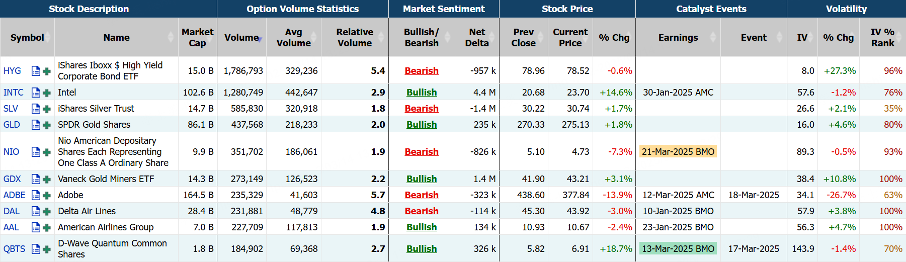This screenshot has width=906, height=262.
Task: Click the green plus icon beside INTC
Action: tap(47, 93)
